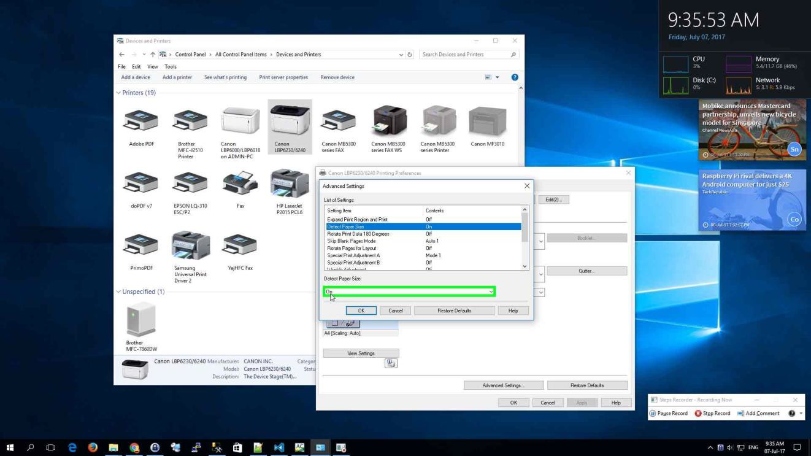Select the Brother MFC-J2510 Printer icon
The width and height of the screenshot is (811, 456).
point(190,120)
